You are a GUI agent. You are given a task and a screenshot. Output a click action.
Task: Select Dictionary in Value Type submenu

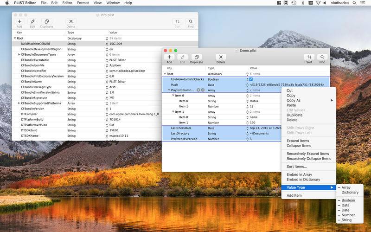point(350,193)
